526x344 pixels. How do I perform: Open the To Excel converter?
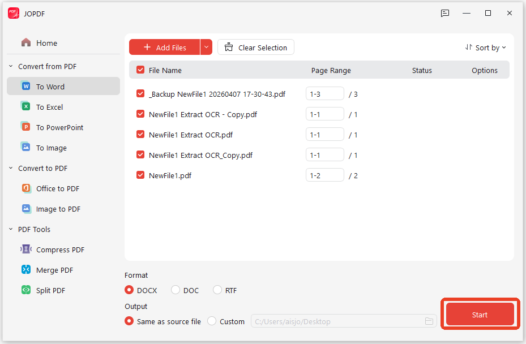coord(50,106)
